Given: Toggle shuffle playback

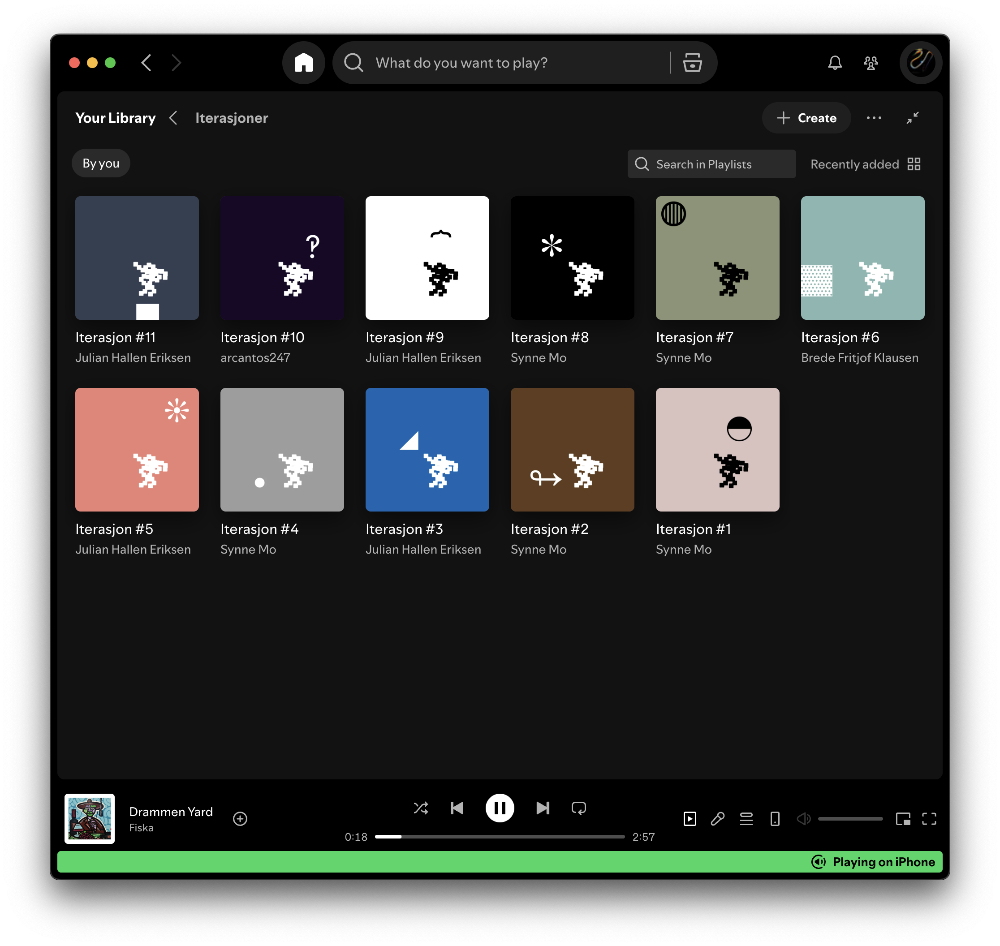Looking at the screenshot, I should 421,808.
